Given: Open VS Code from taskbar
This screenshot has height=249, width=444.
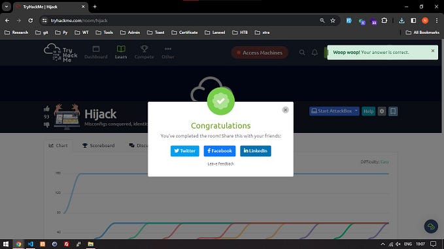Looking at the screenshot, I should point(31,244).
